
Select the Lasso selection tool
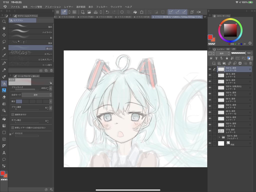coord(4,42)
